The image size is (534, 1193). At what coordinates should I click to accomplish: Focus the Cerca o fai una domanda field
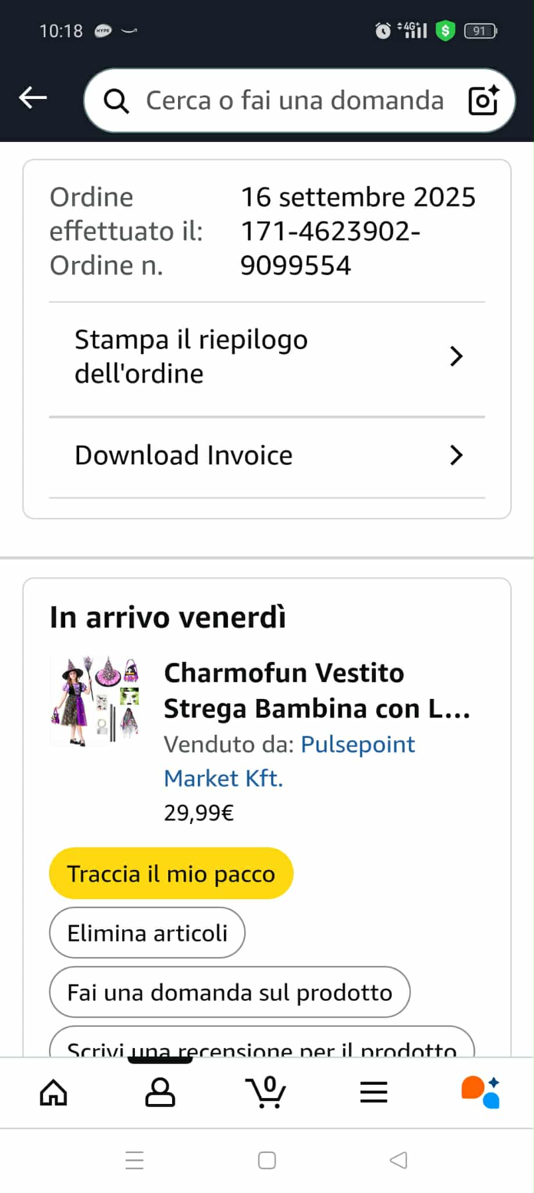[294, 101]
